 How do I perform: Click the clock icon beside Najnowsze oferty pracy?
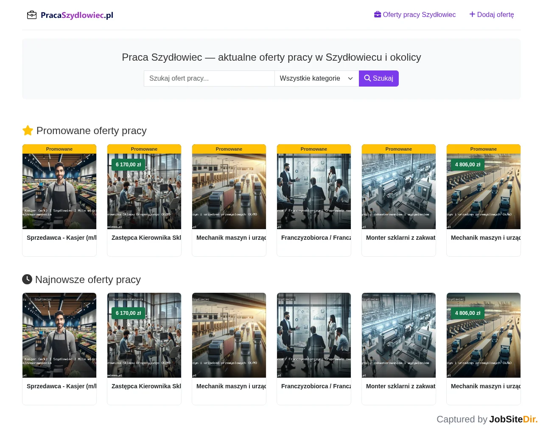point(27,279)
